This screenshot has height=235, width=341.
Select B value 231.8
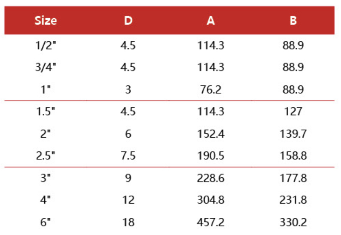pyautogui.click(x=293, y=200)
